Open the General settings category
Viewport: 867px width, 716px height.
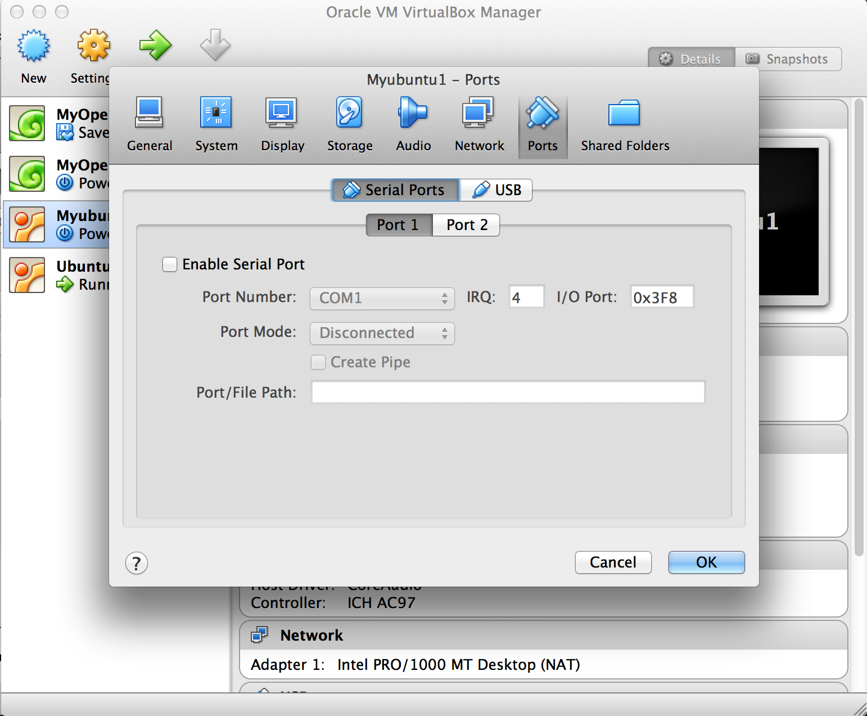coord(150,125)
